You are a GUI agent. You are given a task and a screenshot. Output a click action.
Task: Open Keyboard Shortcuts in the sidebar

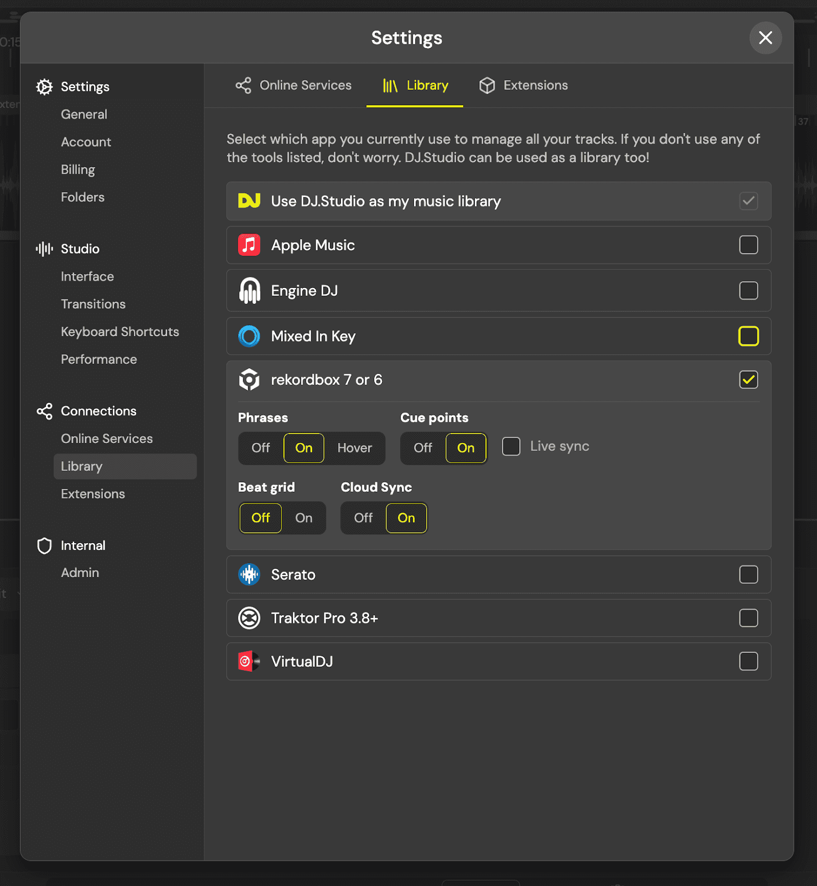click(x=120, y=332)
